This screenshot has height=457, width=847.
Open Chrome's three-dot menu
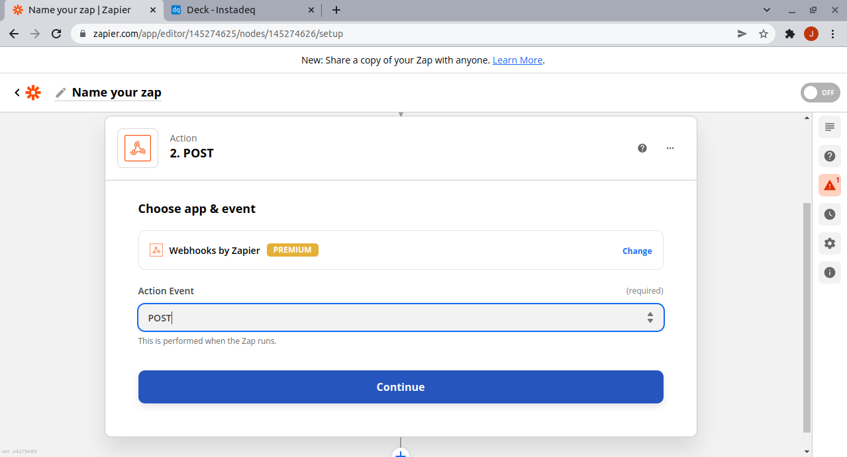pos(832,34)
